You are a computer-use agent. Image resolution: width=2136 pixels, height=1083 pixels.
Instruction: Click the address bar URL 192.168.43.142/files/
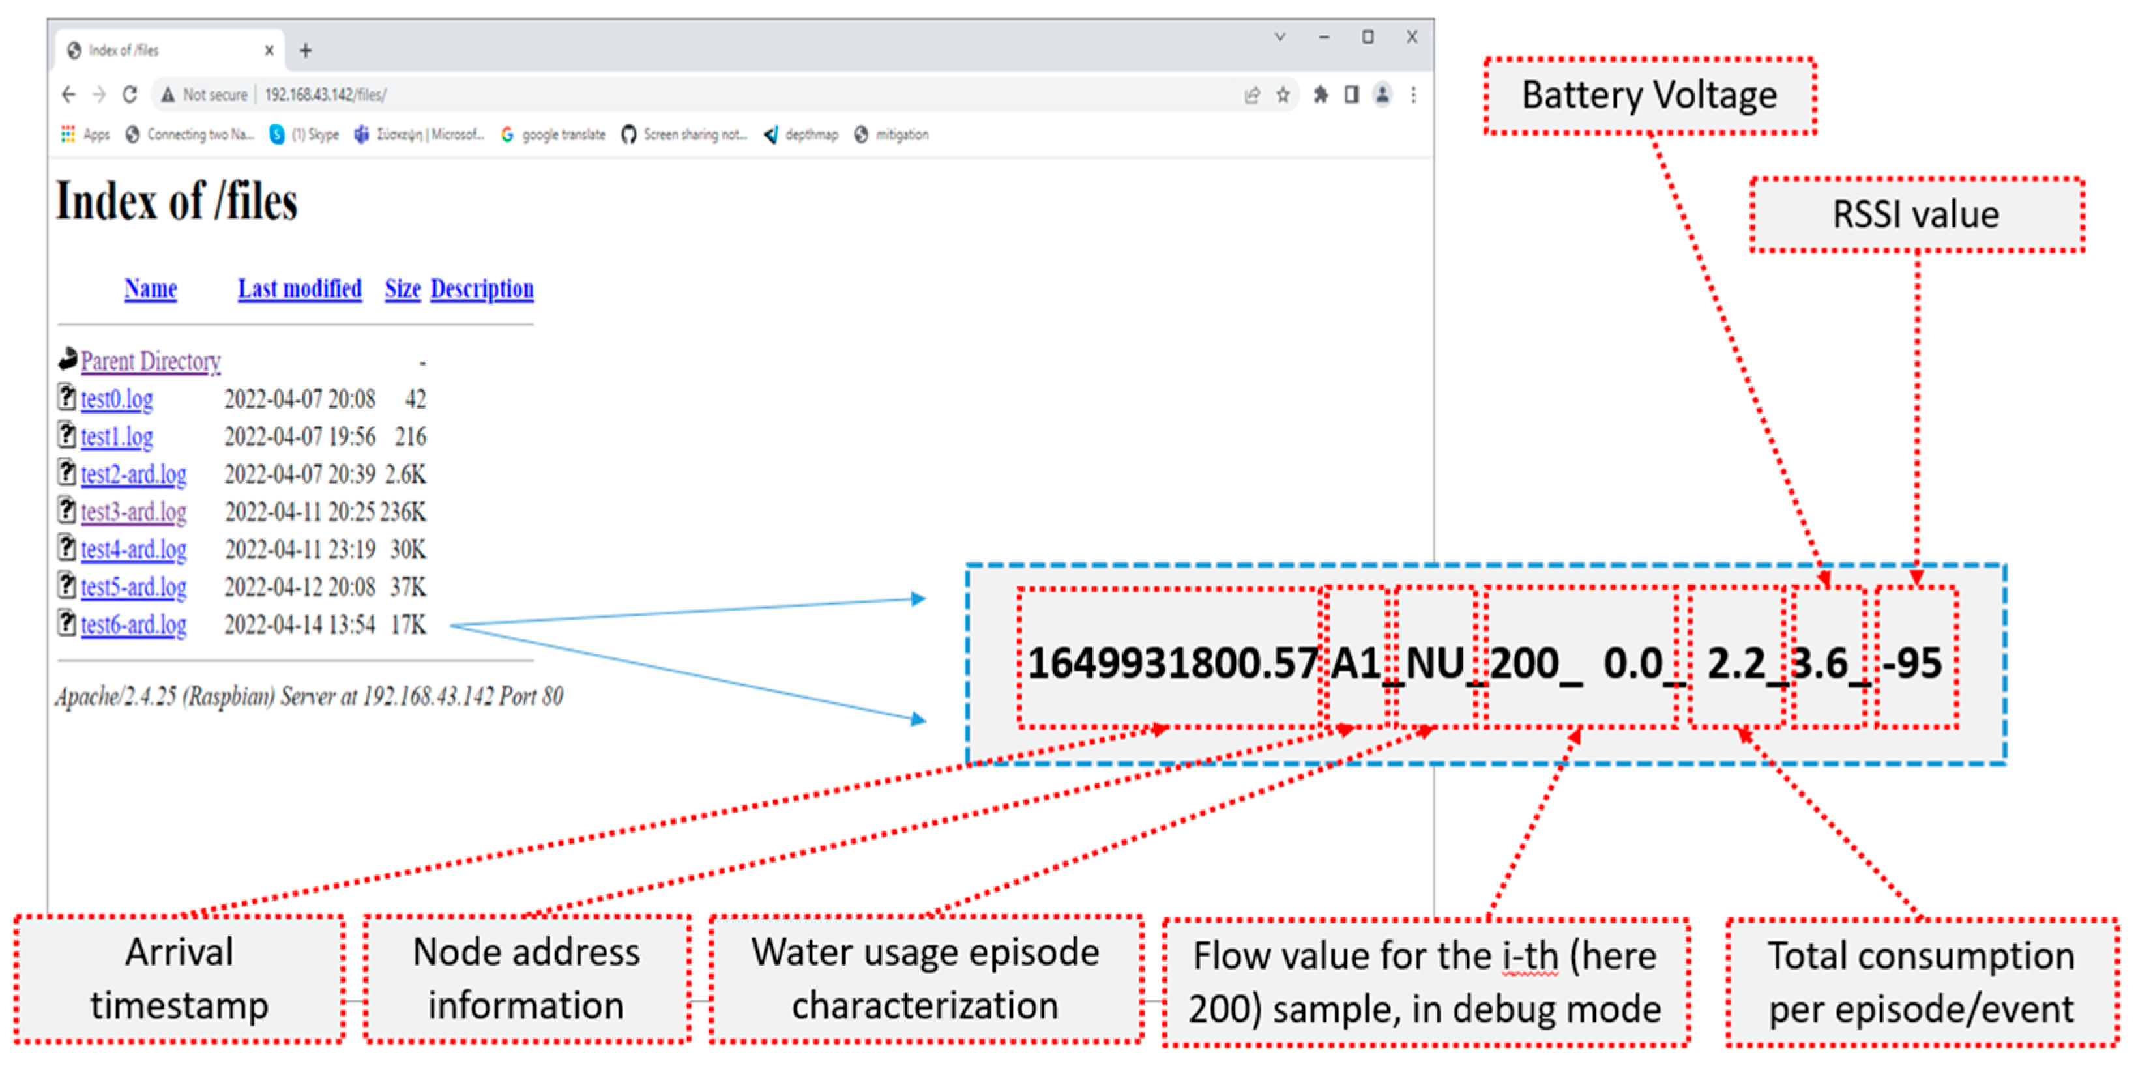[x=326, y=94]
